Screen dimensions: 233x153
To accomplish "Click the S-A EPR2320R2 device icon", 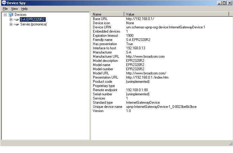I will 16,19.
